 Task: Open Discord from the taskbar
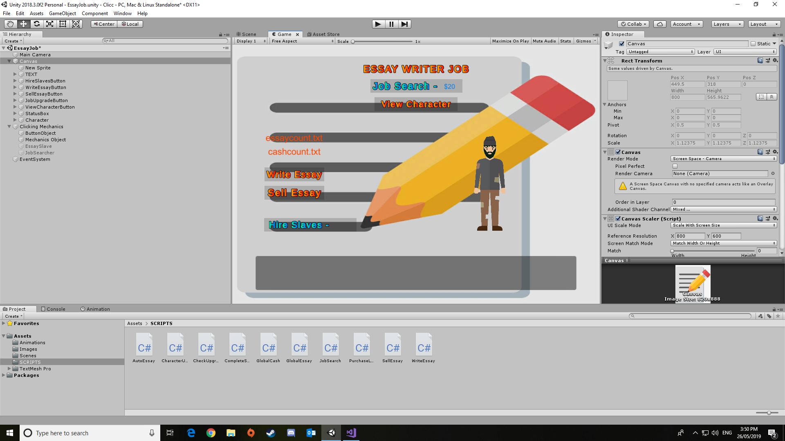(291, 433)
